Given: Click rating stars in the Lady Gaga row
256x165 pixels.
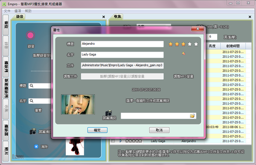Looking at the screenshot, I should click(x=134, y=141).
